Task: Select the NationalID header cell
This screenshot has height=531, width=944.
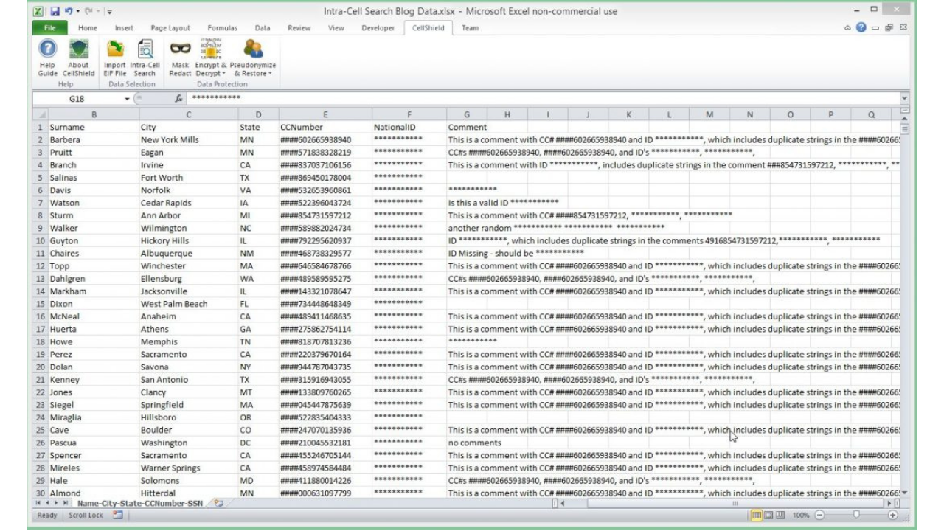Action: click(x=408, y=127)
